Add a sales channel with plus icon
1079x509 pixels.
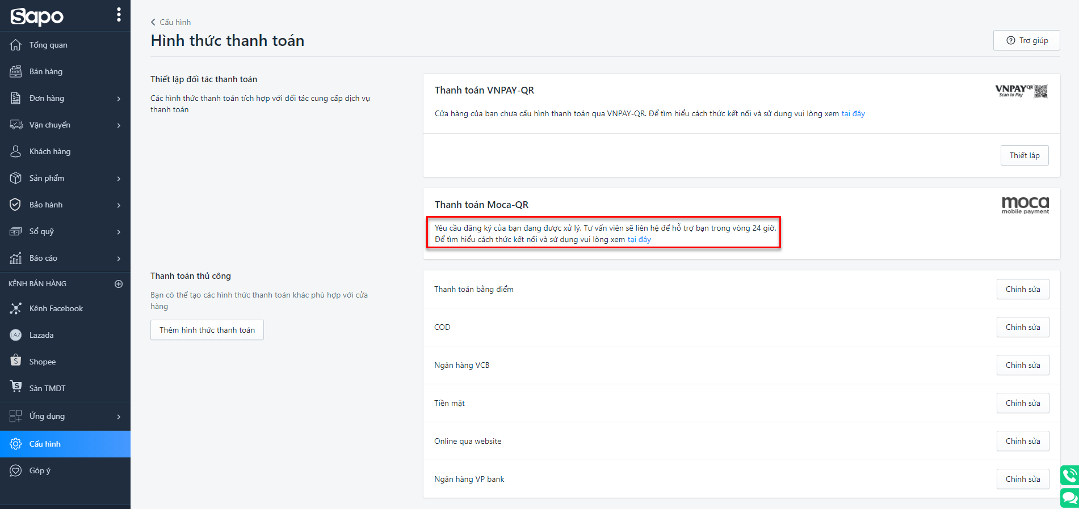coord(119,284)
